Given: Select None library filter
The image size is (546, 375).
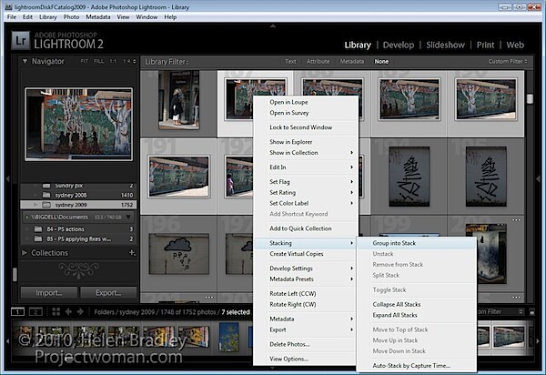Looking at the screenshot, I should tap(381, 61).
